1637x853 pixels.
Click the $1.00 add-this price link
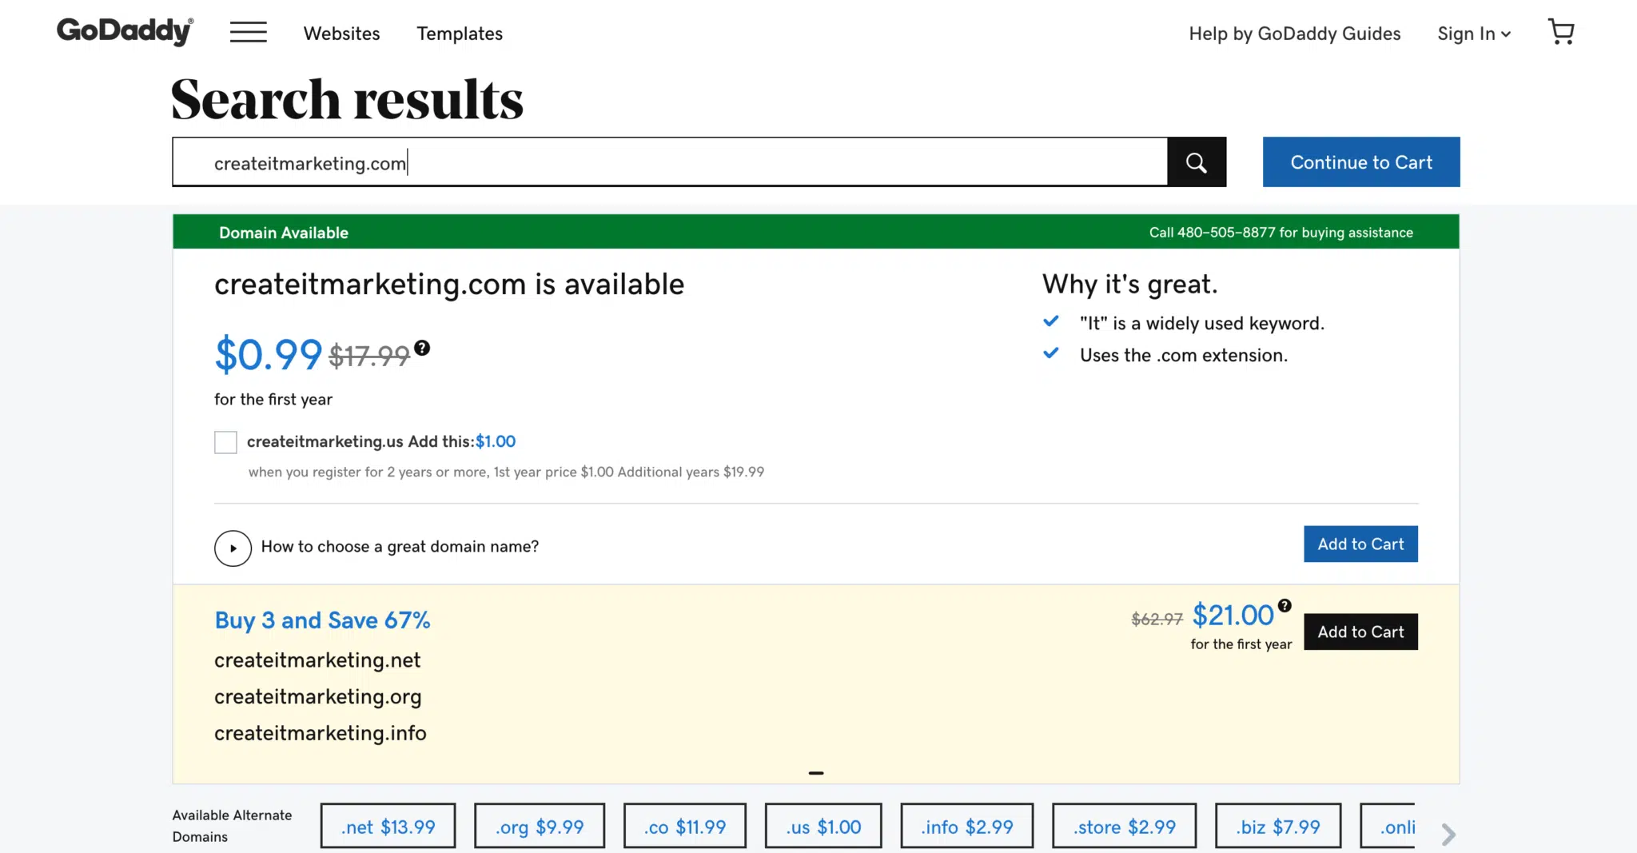(x=496, y=441)
